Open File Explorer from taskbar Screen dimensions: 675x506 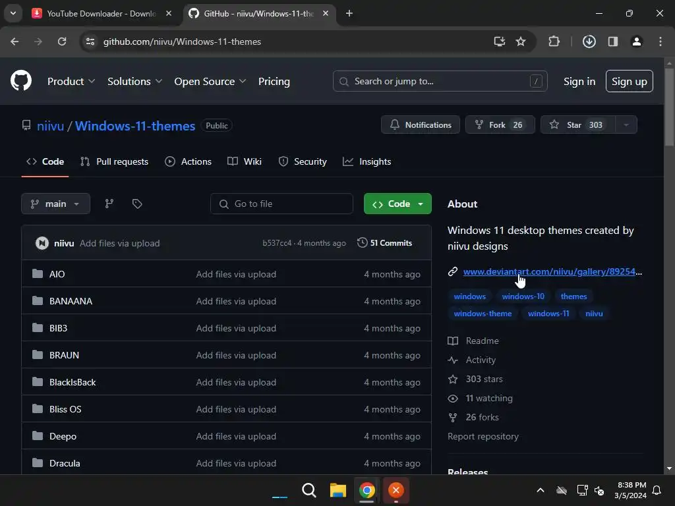pyautogui.click(x=338, y=490)
